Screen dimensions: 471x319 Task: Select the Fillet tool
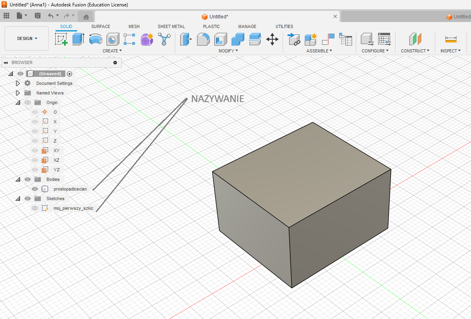pos(203,39)
